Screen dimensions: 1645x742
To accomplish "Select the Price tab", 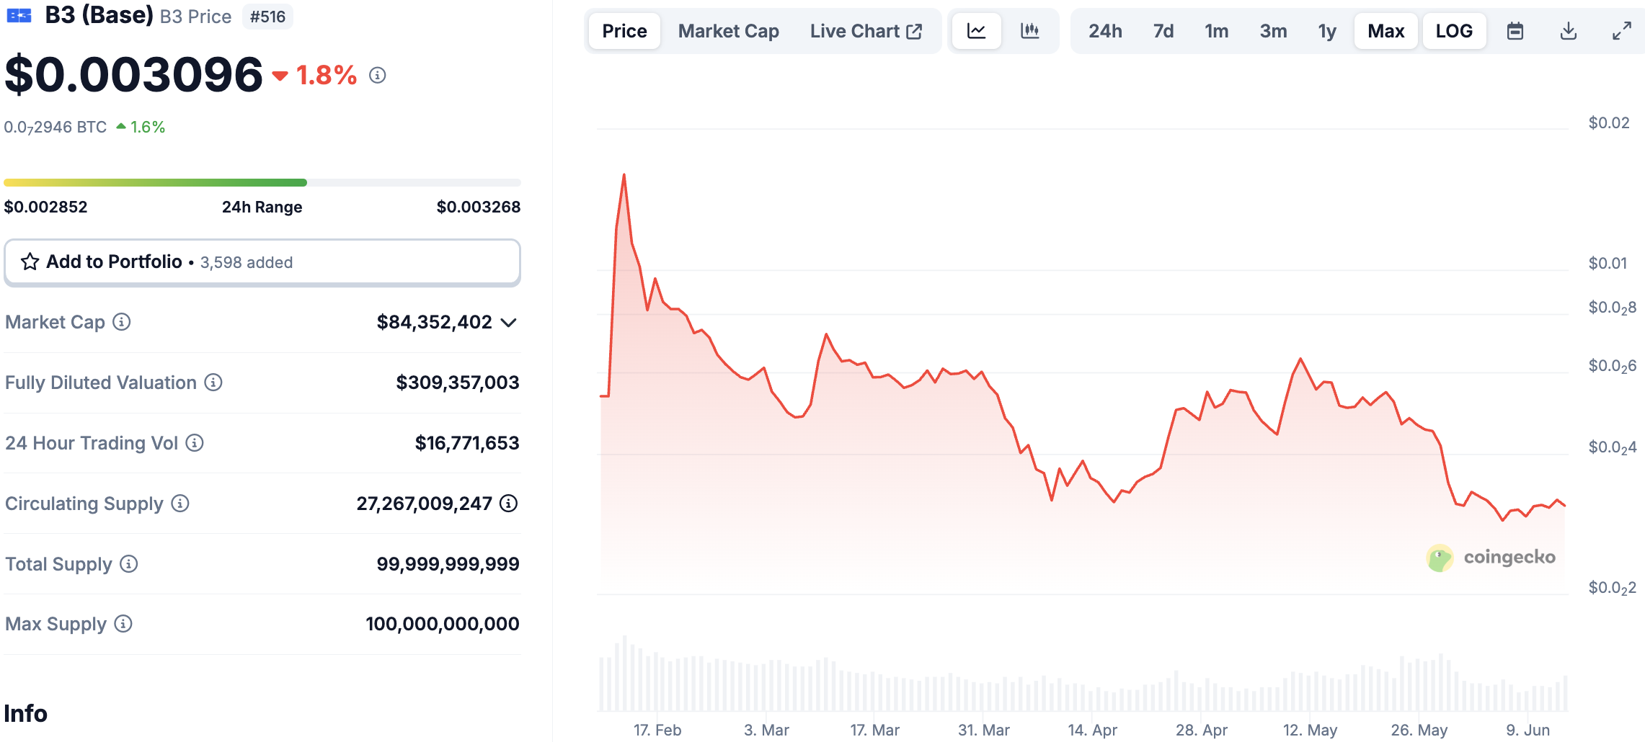I will point(624,31).
